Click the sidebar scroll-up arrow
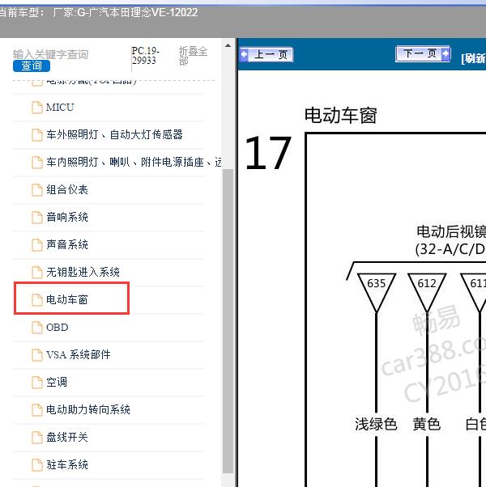Screen dimensions: 486x487 pyautogui.click(x=228, y=46)
